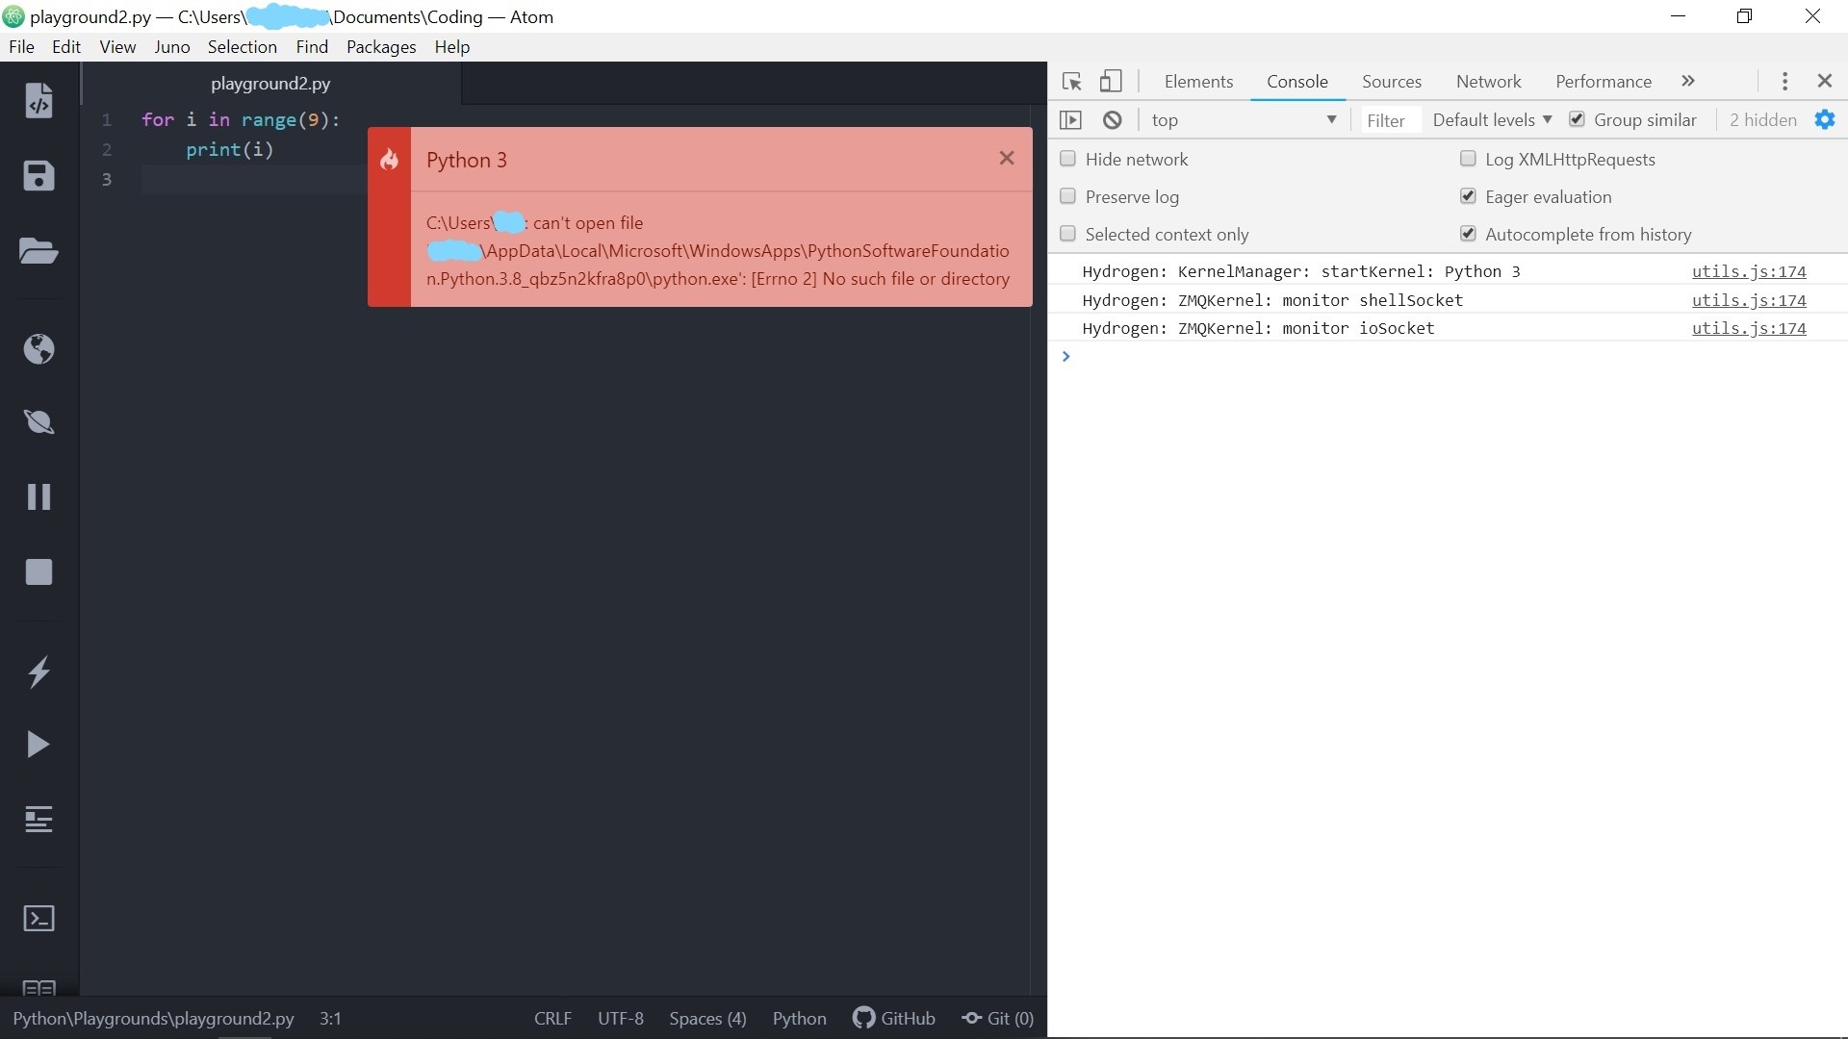This screenshot has height=1039, width=1848.
Task: Open utils.js:174 link for ioSocket message
Action: click(1749, 328)
